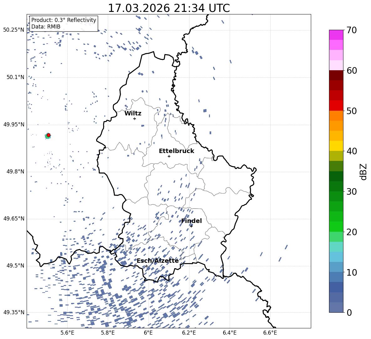The width and height of the screenshot is (371, 339).
Task: Click the 49.95°N latitude label
Action: [13, 124]
